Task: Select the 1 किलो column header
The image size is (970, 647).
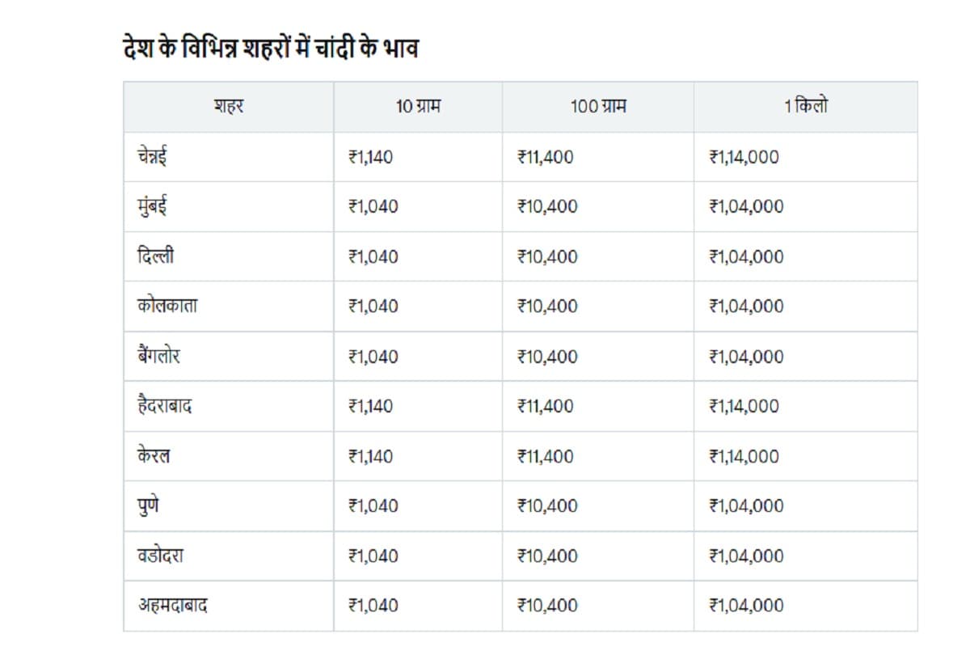Action: (805, 107)
